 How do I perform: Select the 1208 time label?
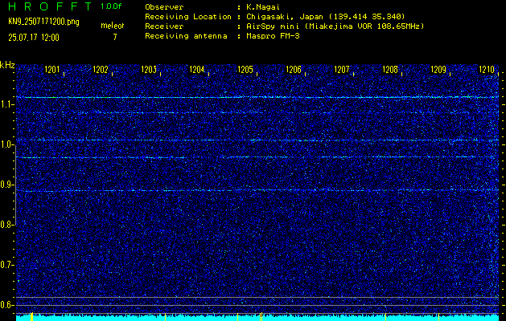point(390,70)
